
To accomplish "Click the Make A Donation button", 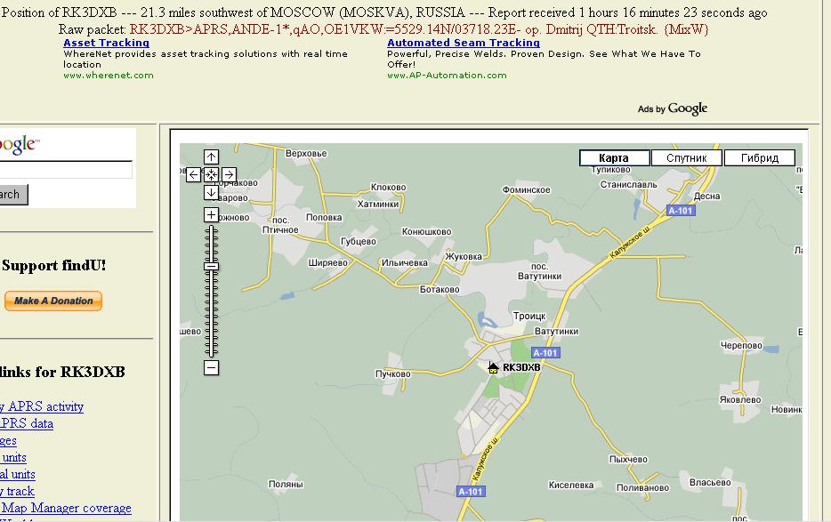I will pos(53,301).
